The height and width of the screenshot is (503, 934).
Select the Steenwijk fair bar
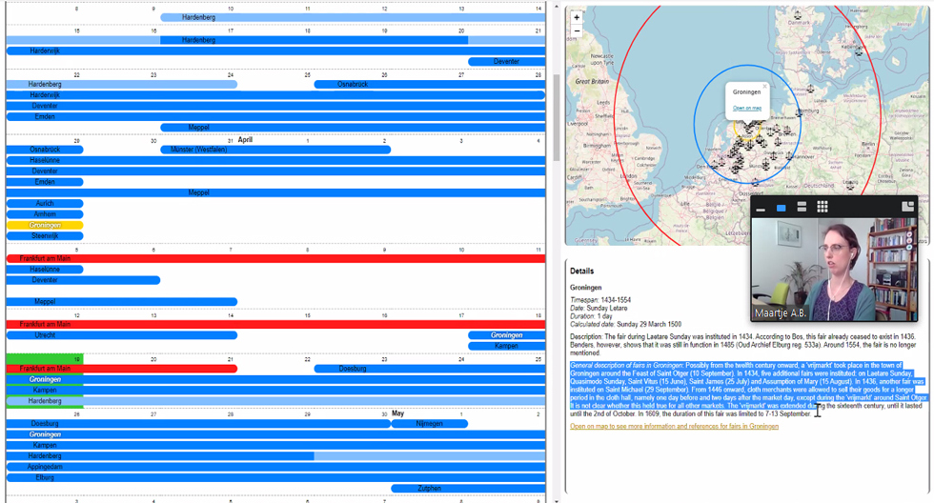click(45, 235)
